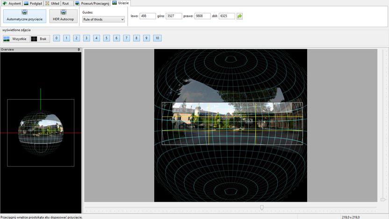Toggle display of image 7
Image resolution: width=389 pixels, height=219 pixels.
(x=126, y=38)
